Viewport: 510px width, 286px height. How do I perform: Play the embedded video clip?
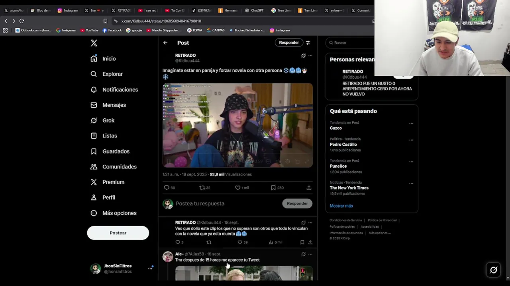[237, 125]
